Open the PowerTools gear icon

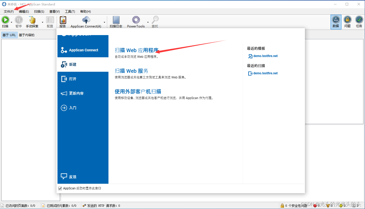pos(136,20)
